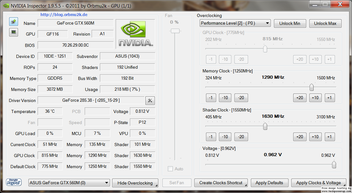Viewport: 352px width, 193px height.
Task: Increase Shader Clock by 1 MHz
Action: click(x=330, y=137)
